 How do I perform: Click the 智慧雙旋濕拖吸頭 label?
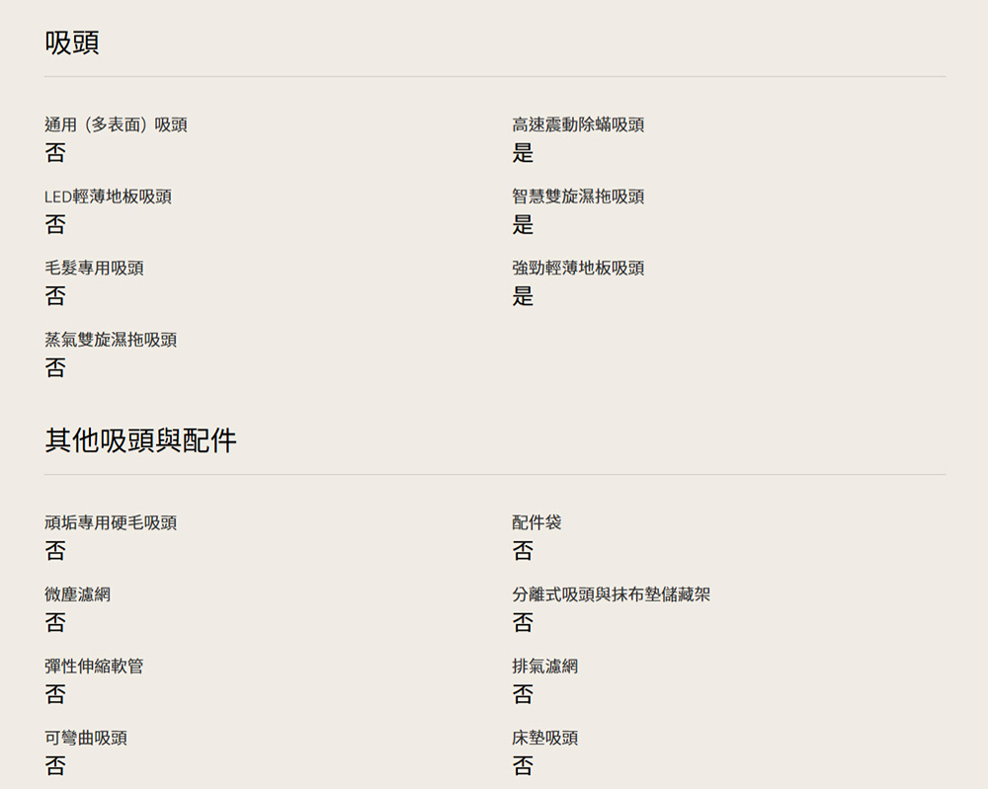578,197
